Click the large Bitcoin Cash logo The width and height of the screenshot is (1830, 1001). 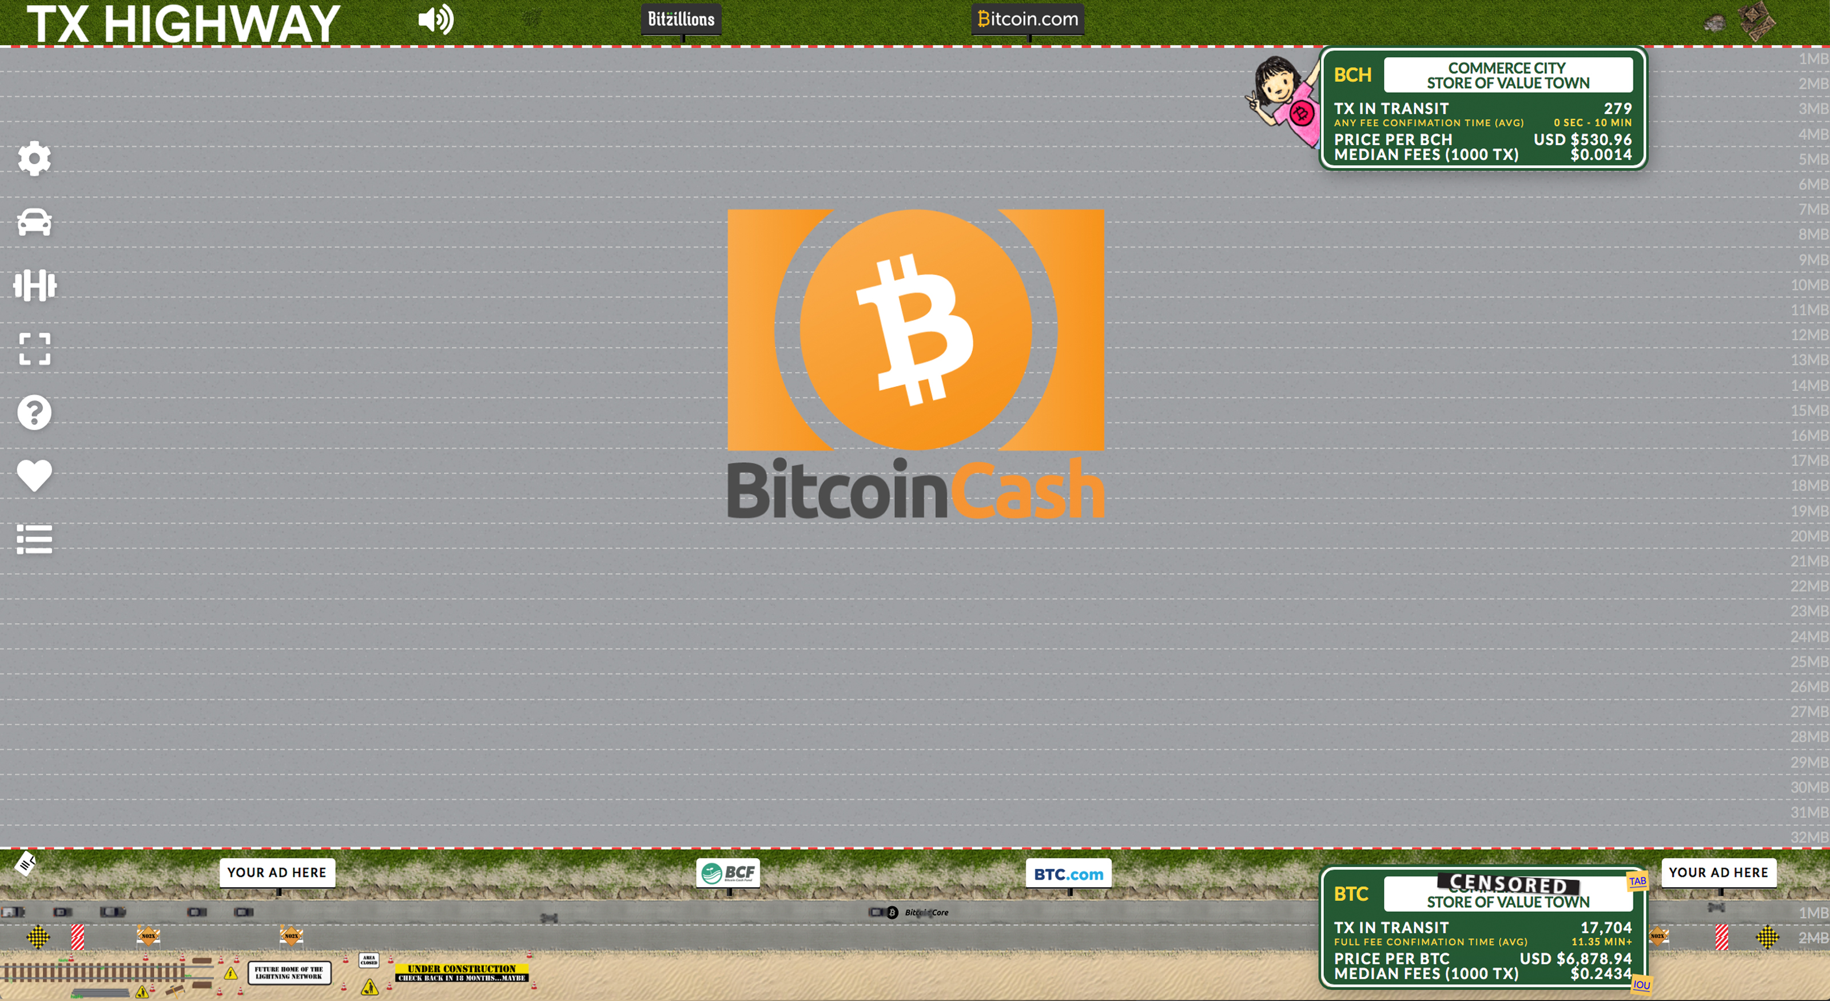coord(916,363)
